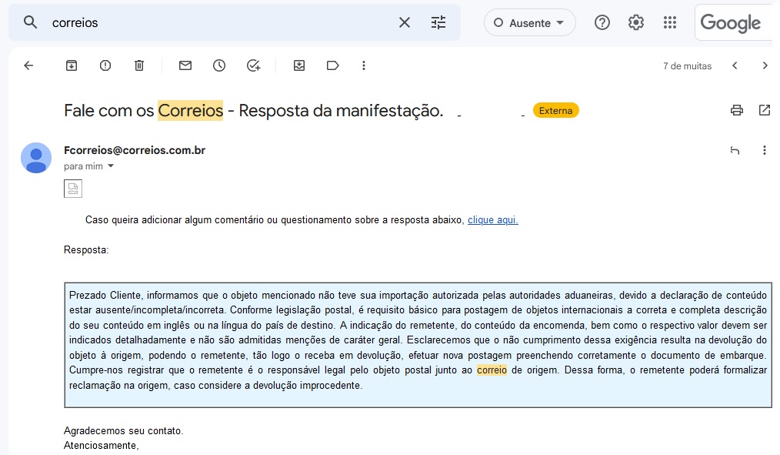Go back to search results arrow
The width and height of the screenshot is (780, 455).
[x=29, y=65]
